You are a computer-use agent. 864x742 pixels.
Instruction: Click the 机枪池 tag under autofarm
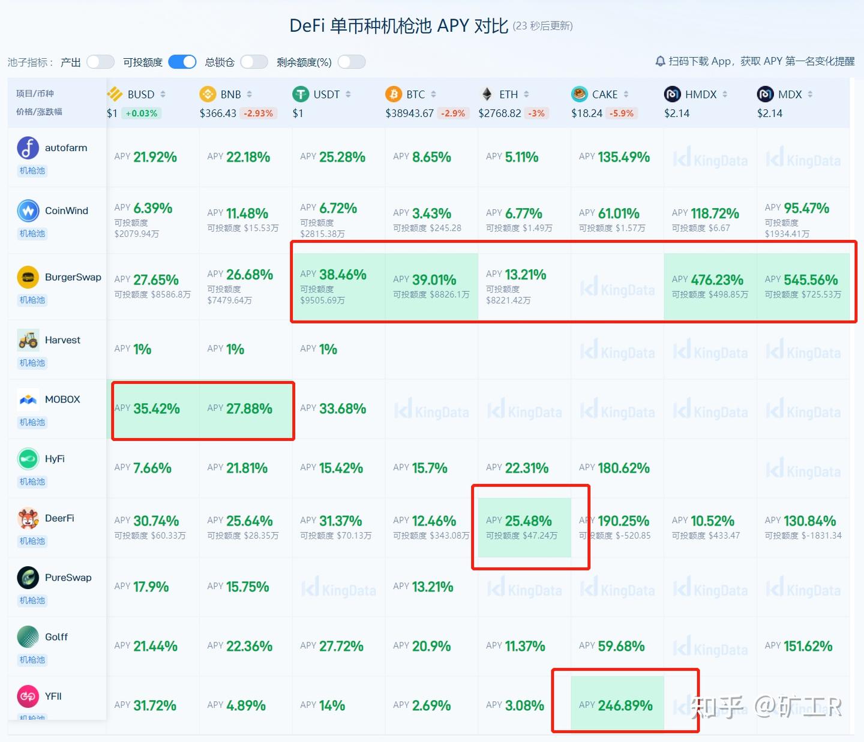(32, 170)
